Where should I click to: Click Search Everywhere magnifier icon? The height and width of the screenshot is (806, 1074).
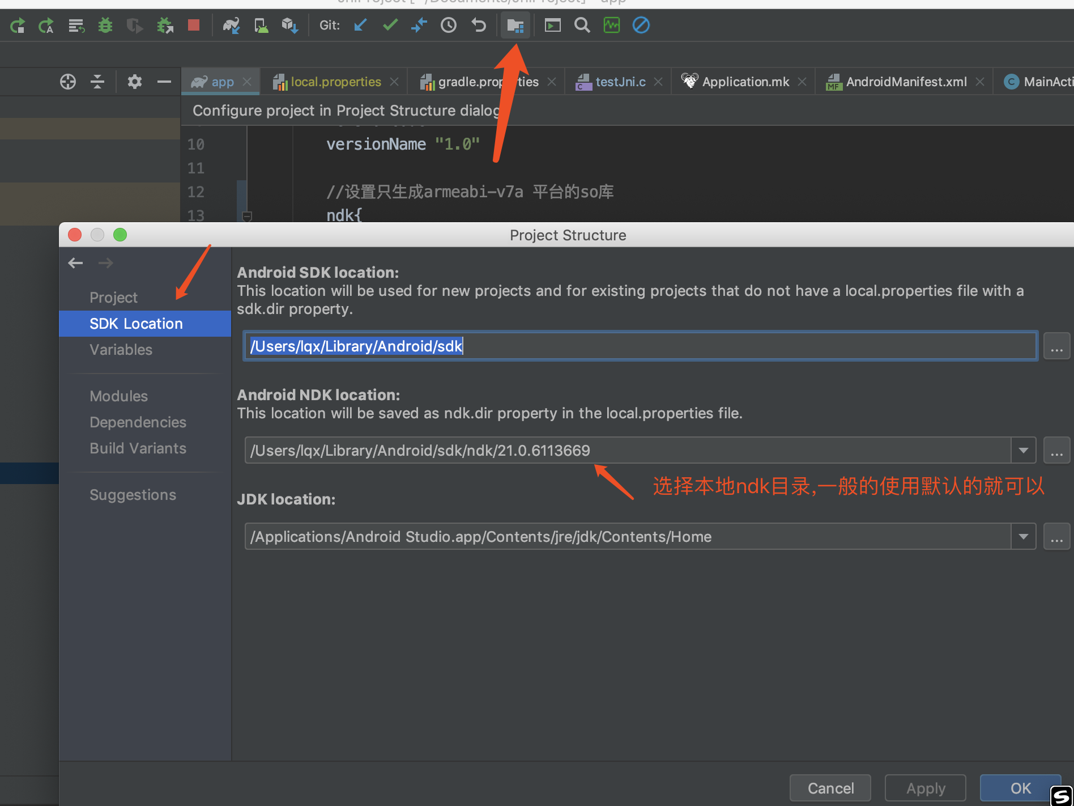pyautogui.click(x=582, y=26)
